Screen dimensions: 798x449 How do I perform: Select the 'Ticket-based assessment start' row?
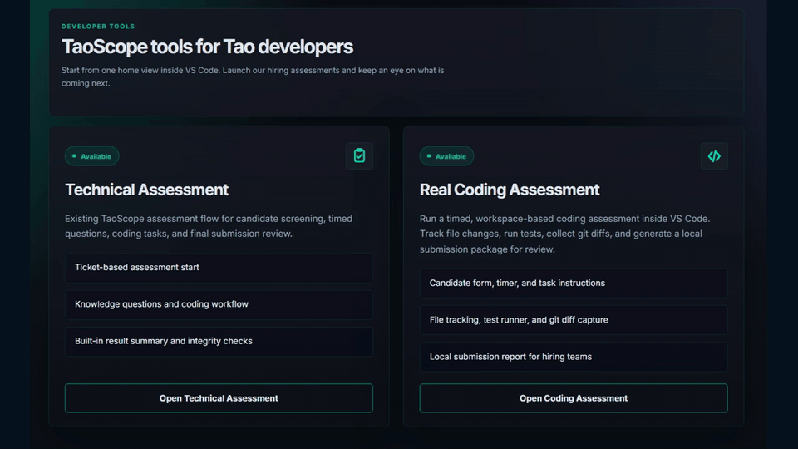click(219, 268)
